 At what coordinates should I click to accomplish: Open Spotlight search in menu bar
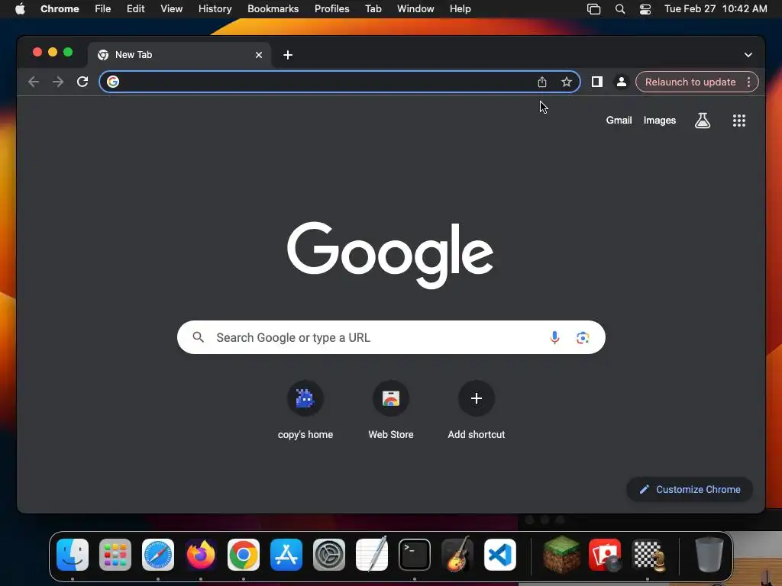point(620,9)
